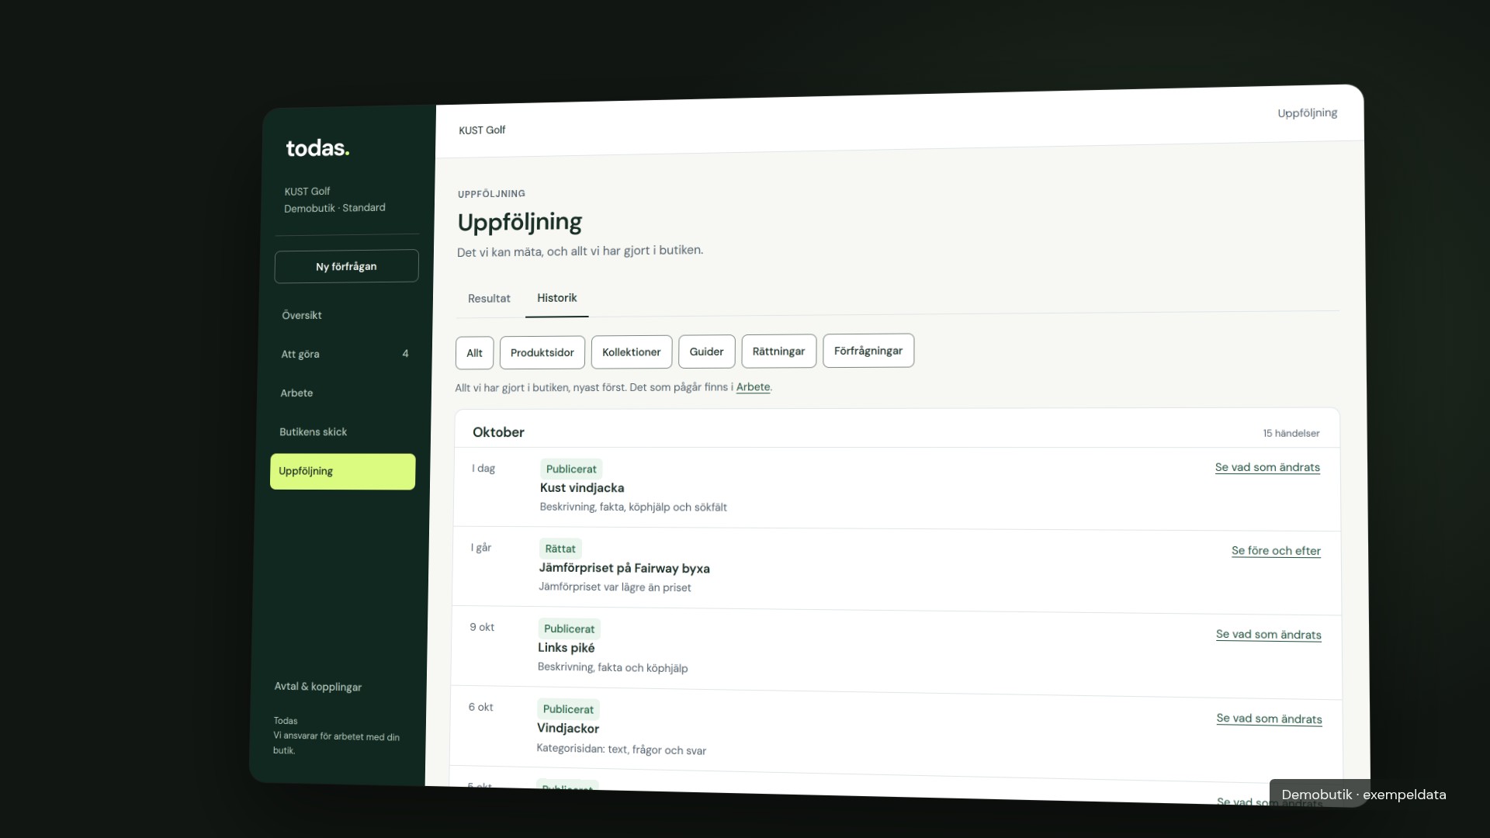
Task: Click the Publicerat badge on Kust vindjacka
Action: point(571,469)
